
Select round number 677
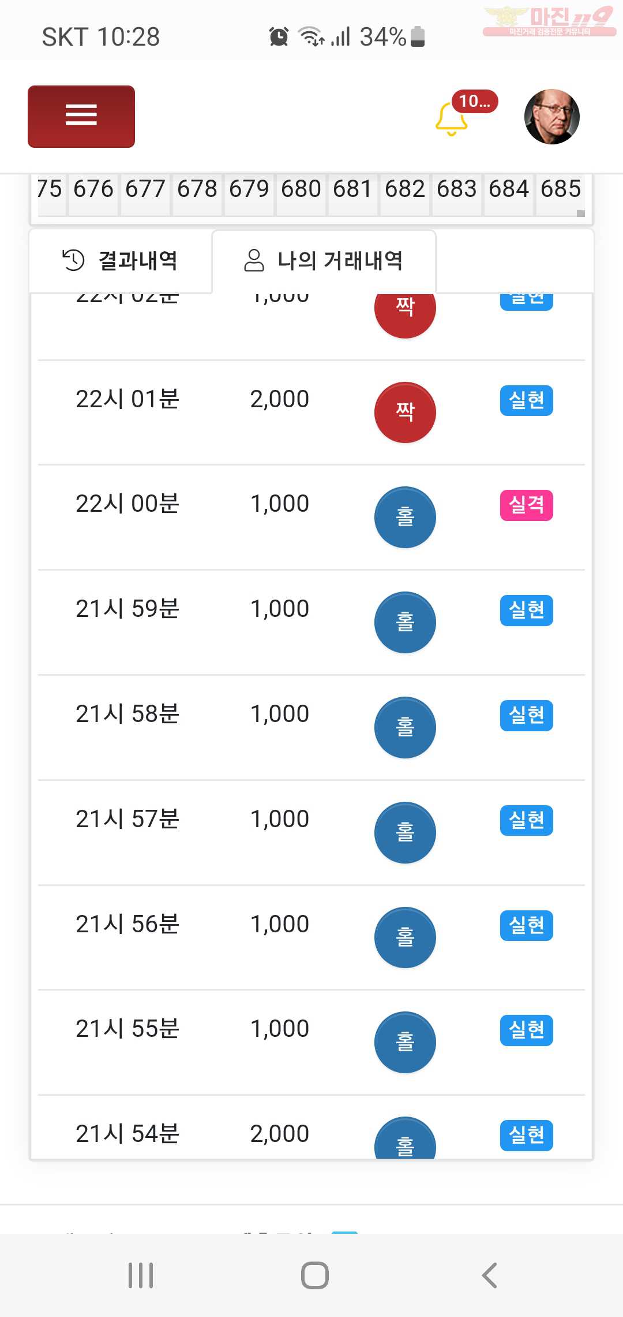coord(145,189)
